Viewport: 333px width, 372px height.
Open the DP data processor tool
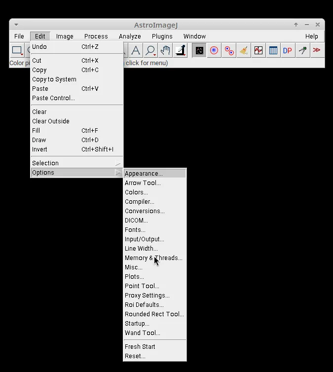[x=287, y=50]
